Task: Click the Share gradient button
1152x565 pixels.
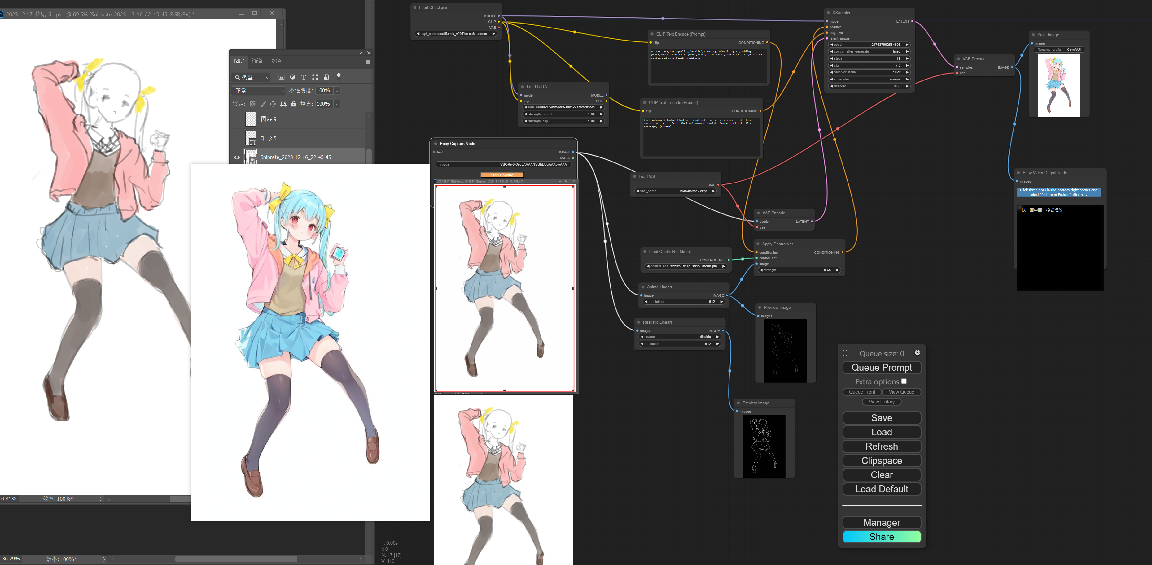Action: coord(882,537)
